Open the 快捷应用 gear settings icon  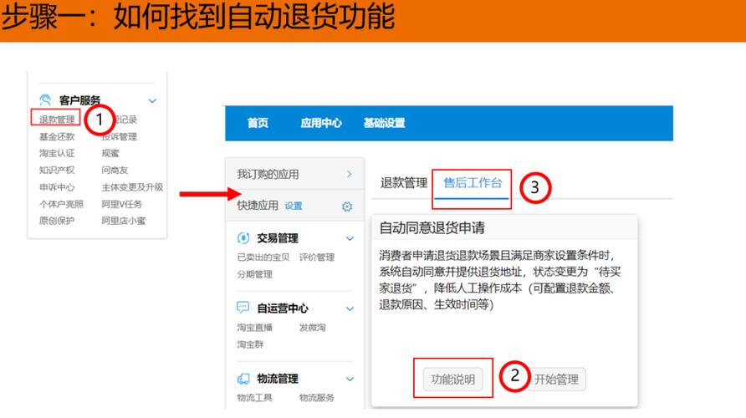coord(347,206)
